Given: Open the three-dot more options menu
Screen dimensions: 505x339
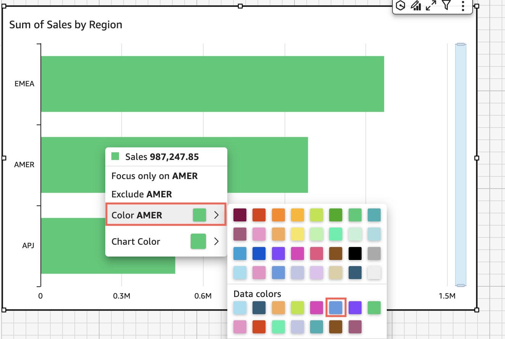Looking at the screenshot, I should click(463, 5).
